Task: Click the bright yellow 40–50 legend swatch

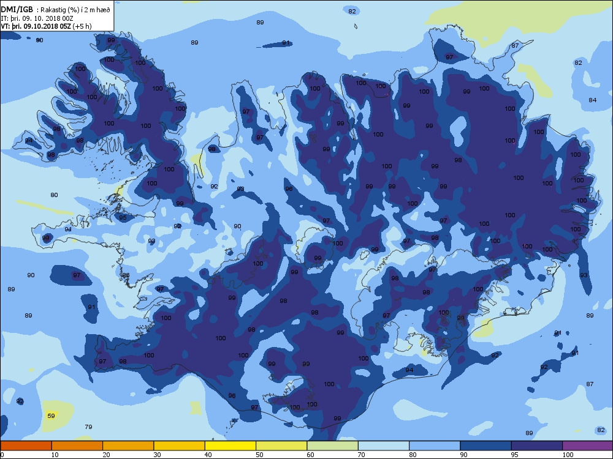Action: [230, 446]
